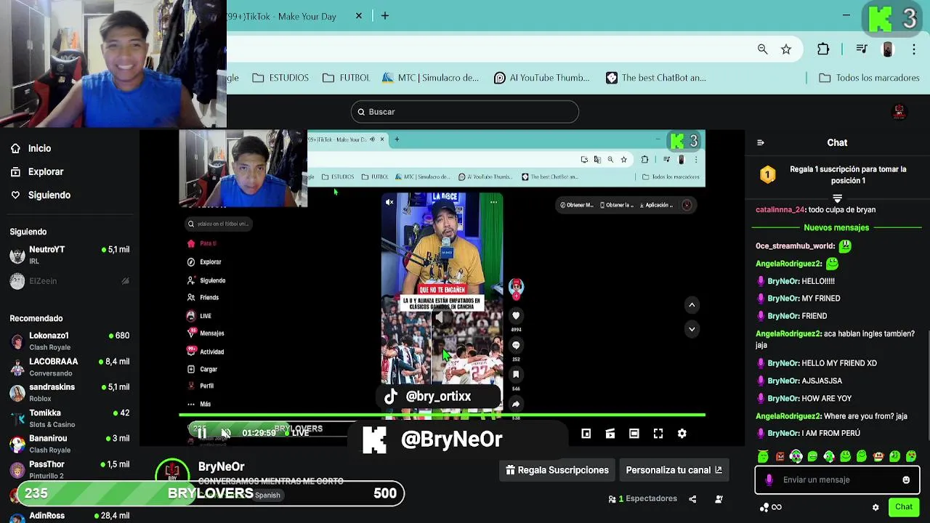Screen dimensions: 930x523
Task: Click the Enviar un mensaje input field
Action: 837,480
